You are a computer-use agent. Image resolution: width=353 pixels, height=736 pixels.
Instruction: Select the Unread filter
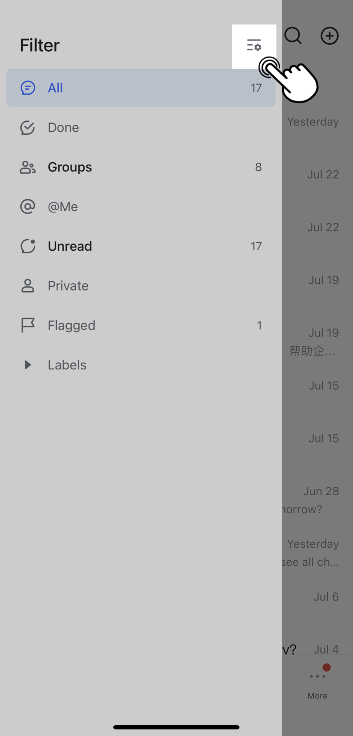(x=70, y=246)
